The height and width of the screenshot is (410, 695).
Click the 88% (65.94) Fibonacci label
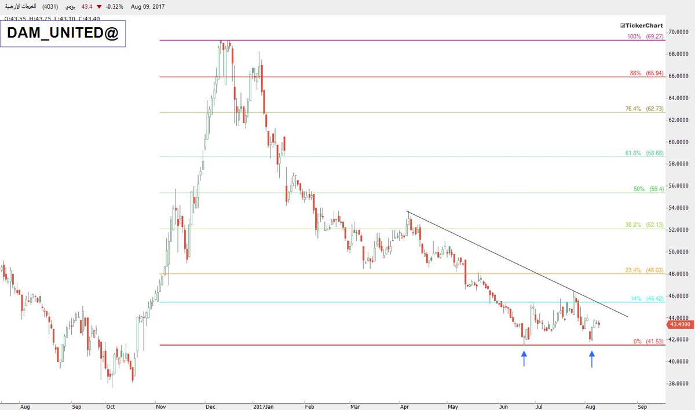point(646,73)
